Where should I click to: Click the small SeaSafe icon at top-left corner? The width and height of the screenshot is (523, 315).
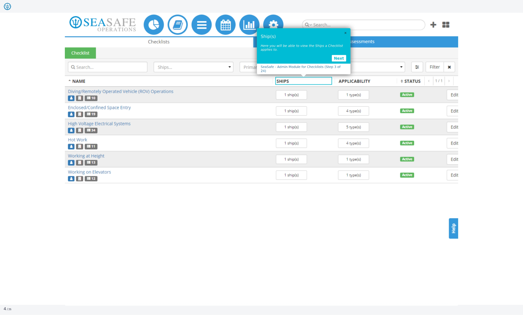tap(7, 6)
